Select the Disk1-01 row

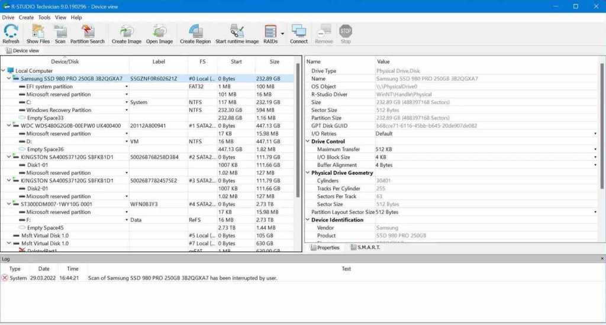[147, 165]
